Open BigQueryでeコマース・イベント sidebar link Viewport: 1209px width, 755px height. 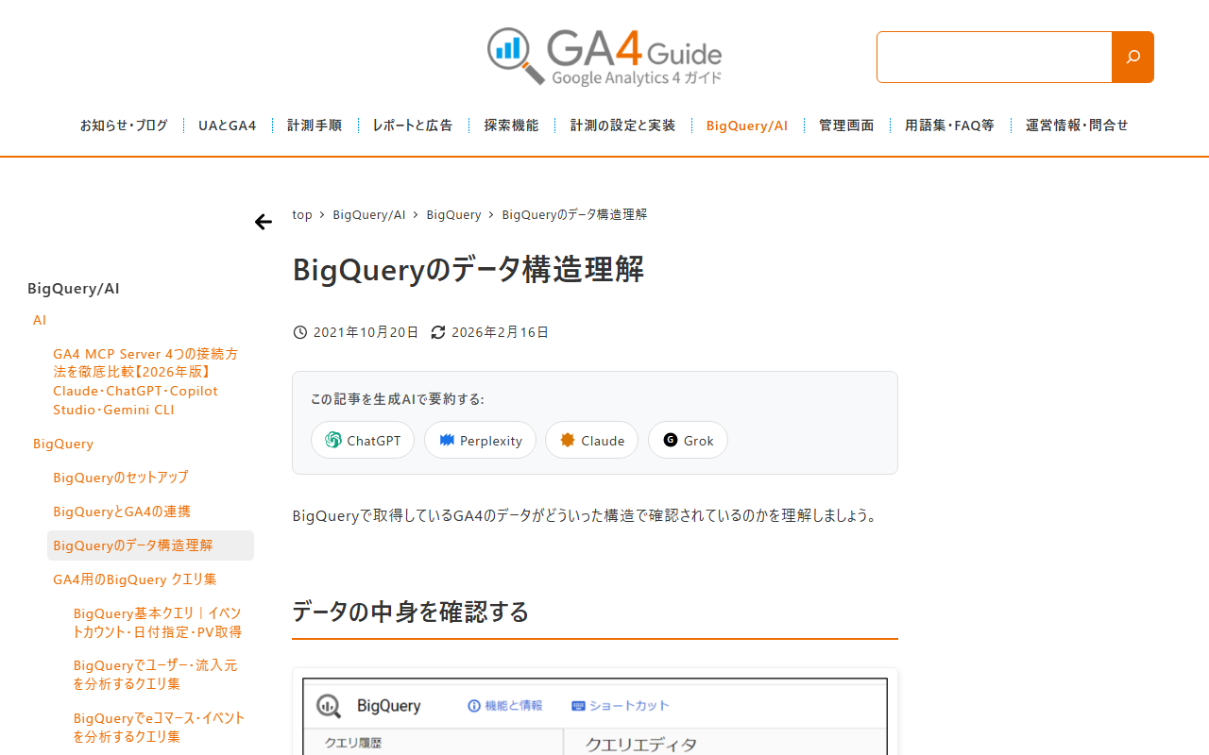pos(160,728)
